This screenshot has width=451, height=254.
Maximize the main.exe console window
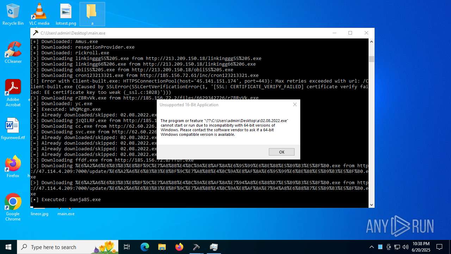coord(350,33)
